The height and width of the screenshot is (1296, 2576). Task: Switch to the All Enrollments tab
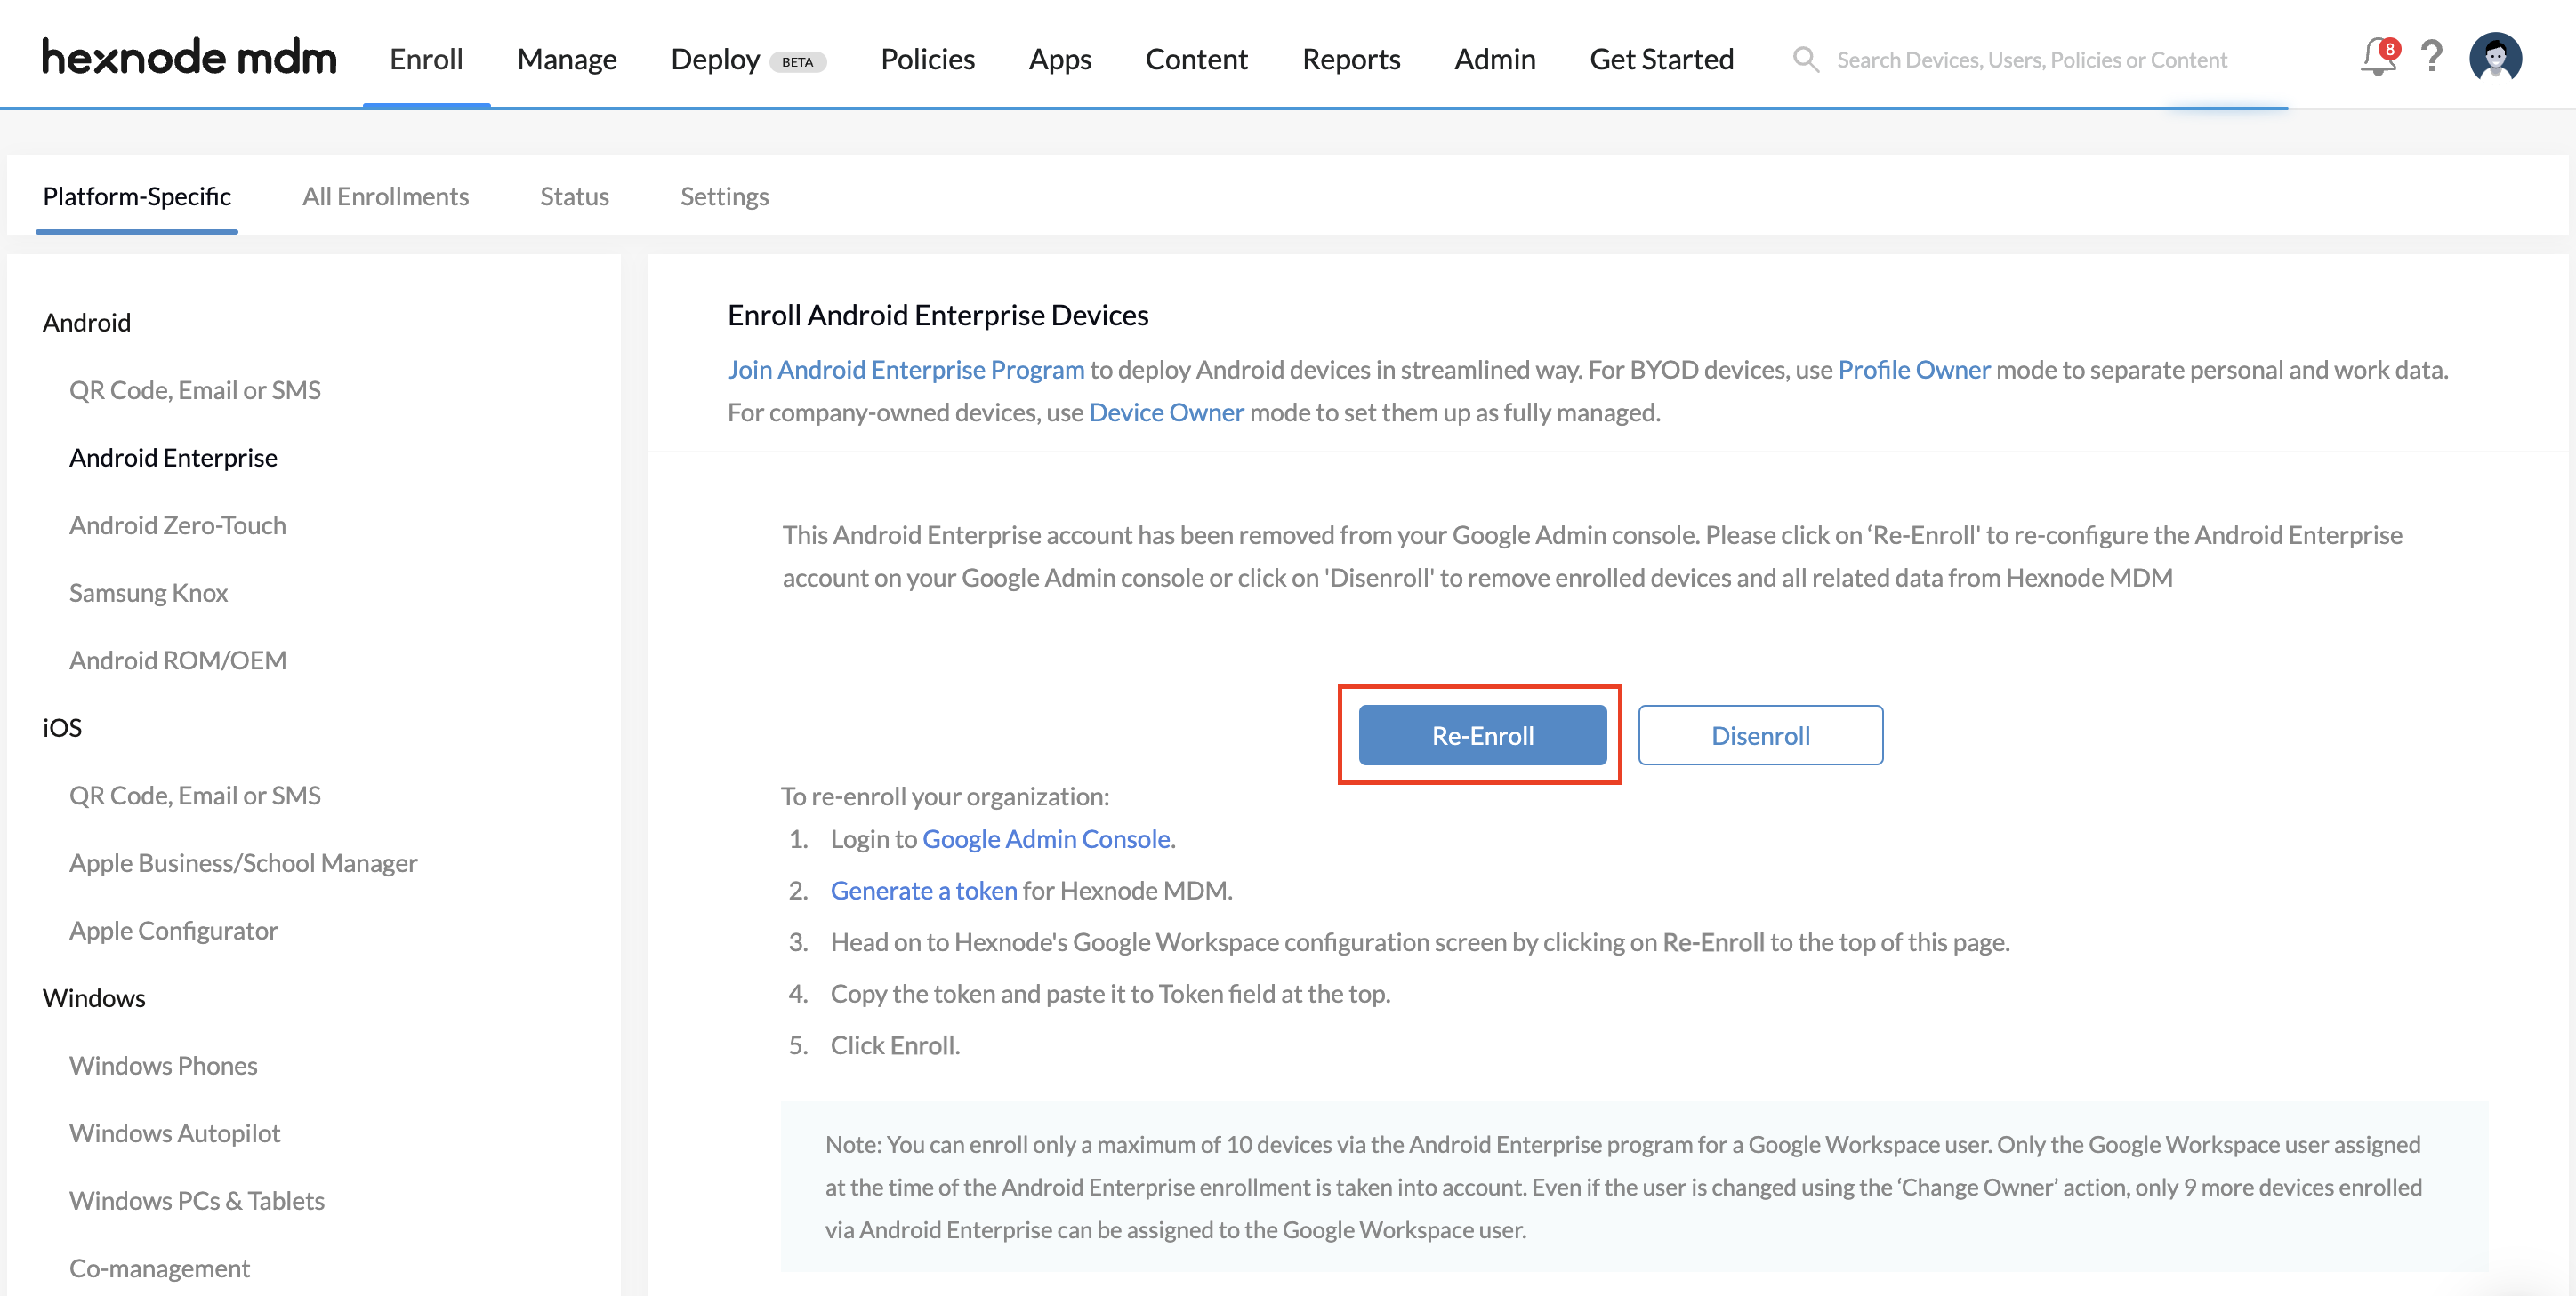click(385, 196)
